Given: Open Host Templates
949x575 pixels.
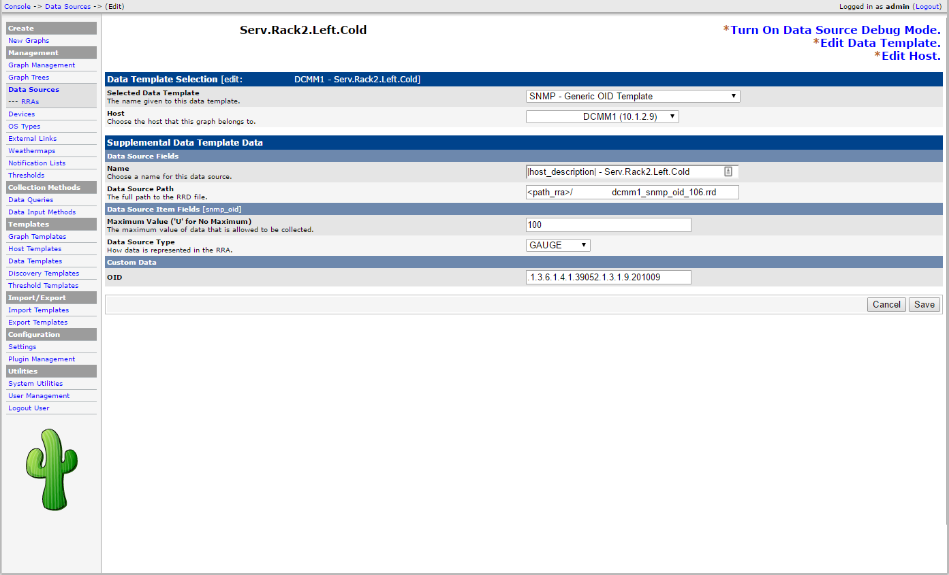Looking at the screenshot, I should (x=35, y=249).
